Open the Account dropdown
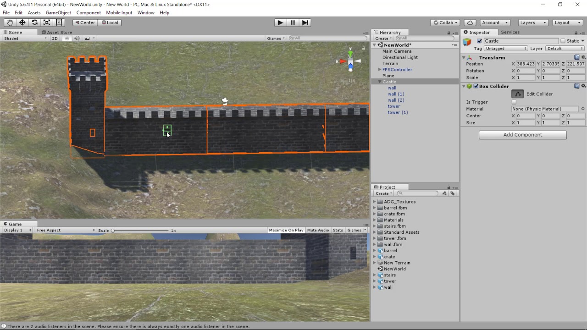The width and height of the screenshot is (587, 330). (495, 22)
